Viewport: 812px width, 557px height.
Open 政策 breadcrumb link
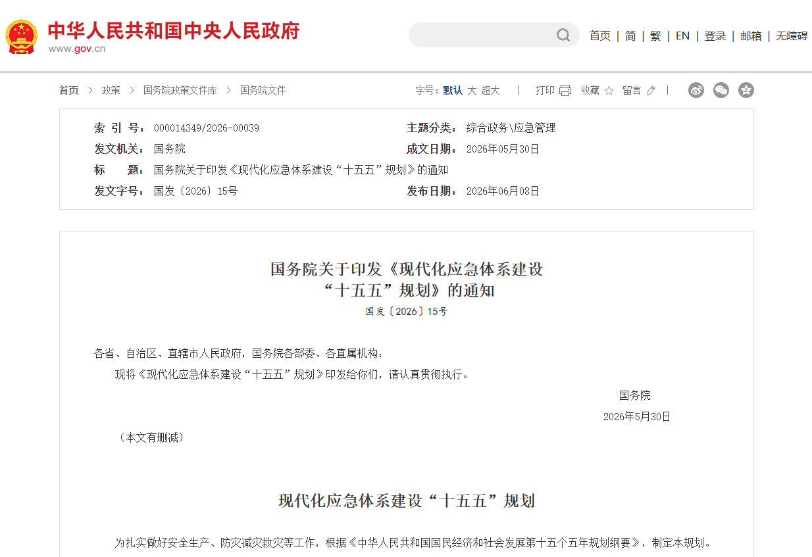click(x=111, y=91)
